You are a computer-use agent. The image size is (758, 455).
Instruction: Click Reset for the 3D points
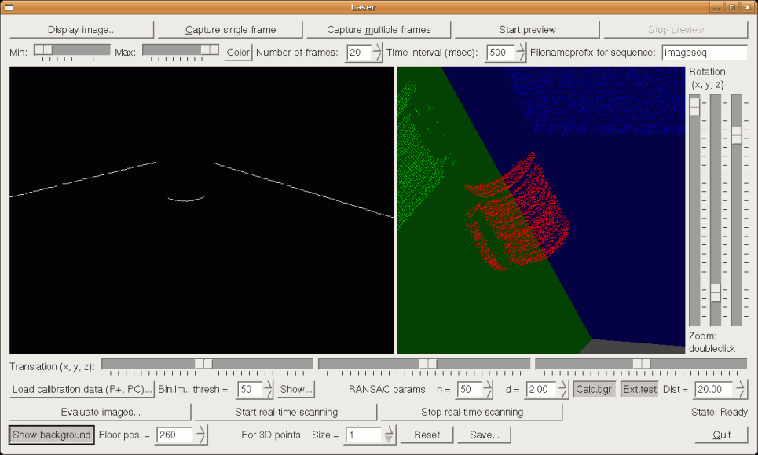coord(427,435)
